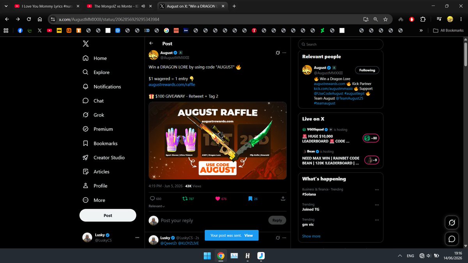468x263 pixels.
Task: Bookmark this tab with star icon
Action: coord(385,19)
